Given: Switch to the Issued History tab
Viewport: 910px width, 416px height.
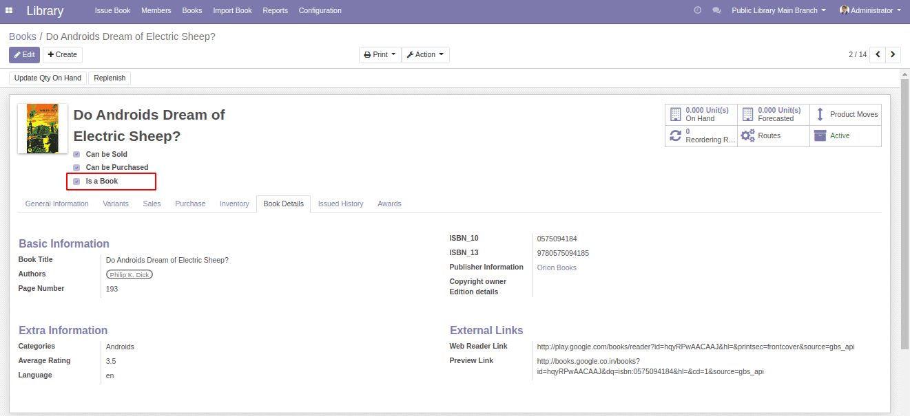Looking at the screenshot, I should (x=340, y=204).
